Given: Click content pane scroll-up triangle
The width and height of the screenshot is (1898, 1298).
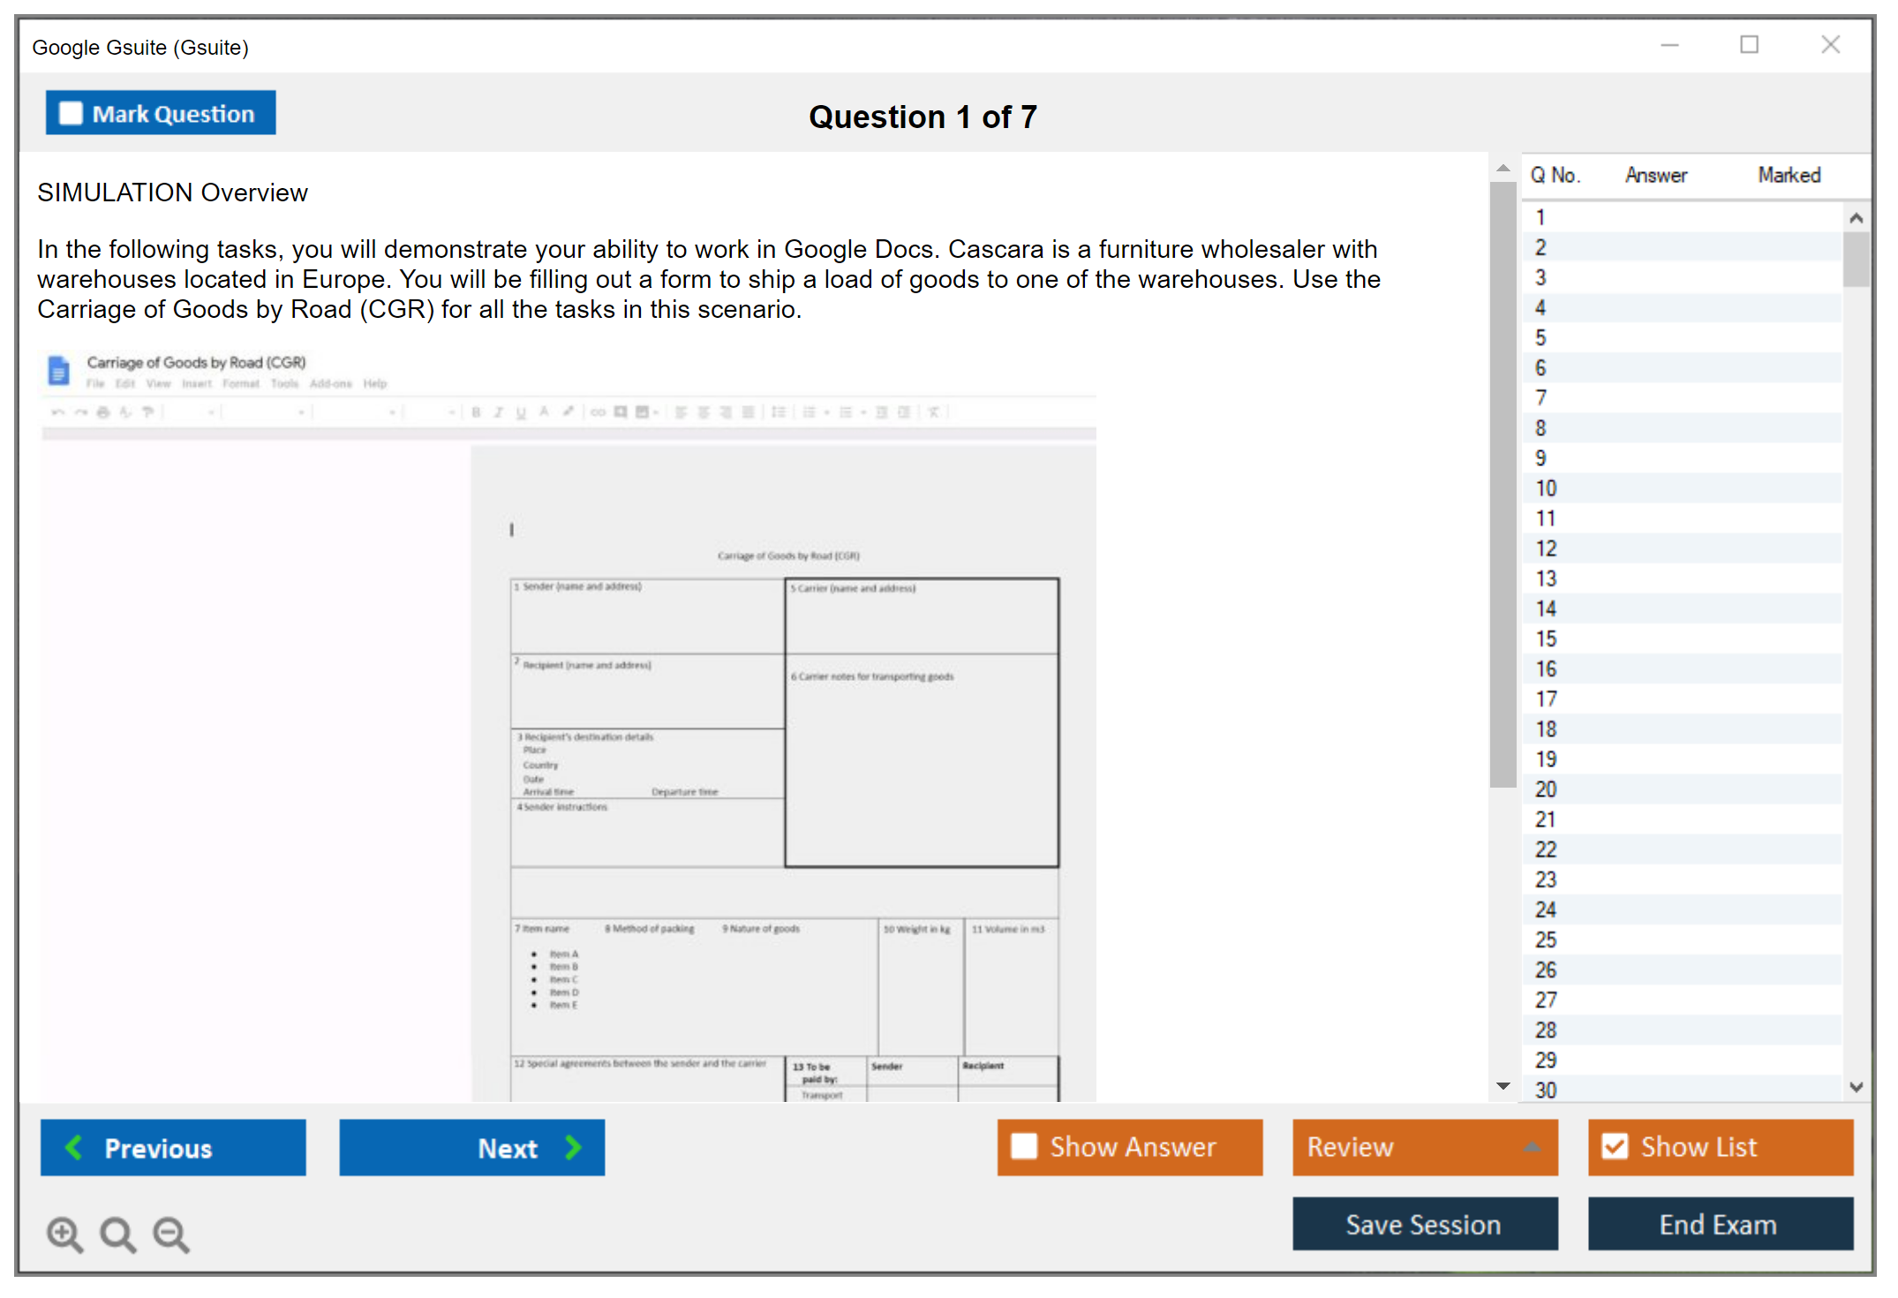Looking at the screenshot, I should pyautogui.click(x=1503, y=169).
